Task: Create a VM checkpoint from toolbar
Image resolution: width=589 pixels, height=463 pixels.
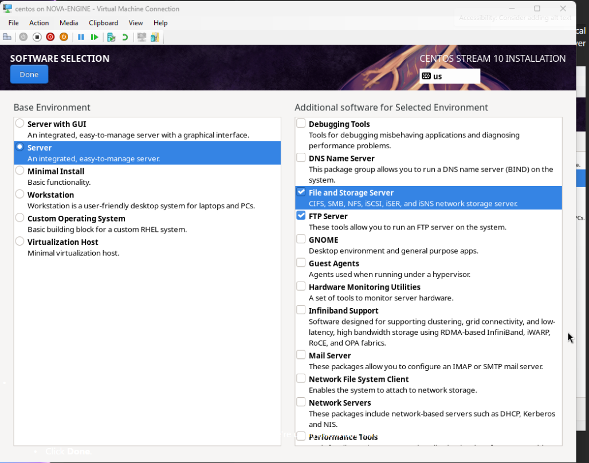Action: (111, 37)
